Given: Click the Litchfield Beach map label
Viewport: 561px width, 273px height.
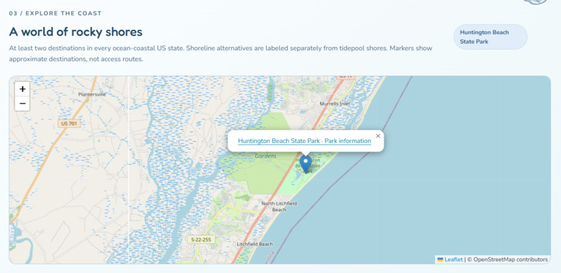Looking at the screenshot, I should 255,244.
